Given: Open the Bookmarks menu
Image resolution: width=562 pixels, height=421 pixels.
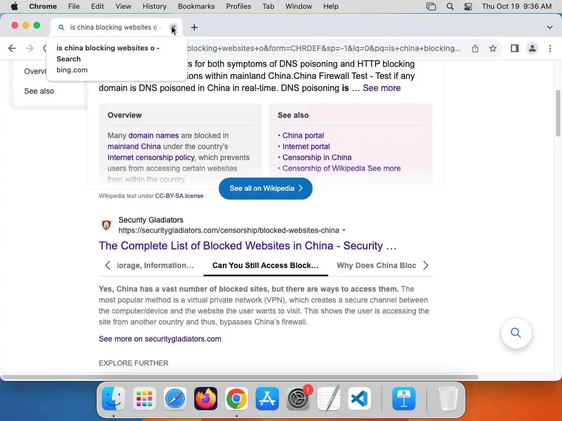Looking at the screenshot, I should (196, 7).
